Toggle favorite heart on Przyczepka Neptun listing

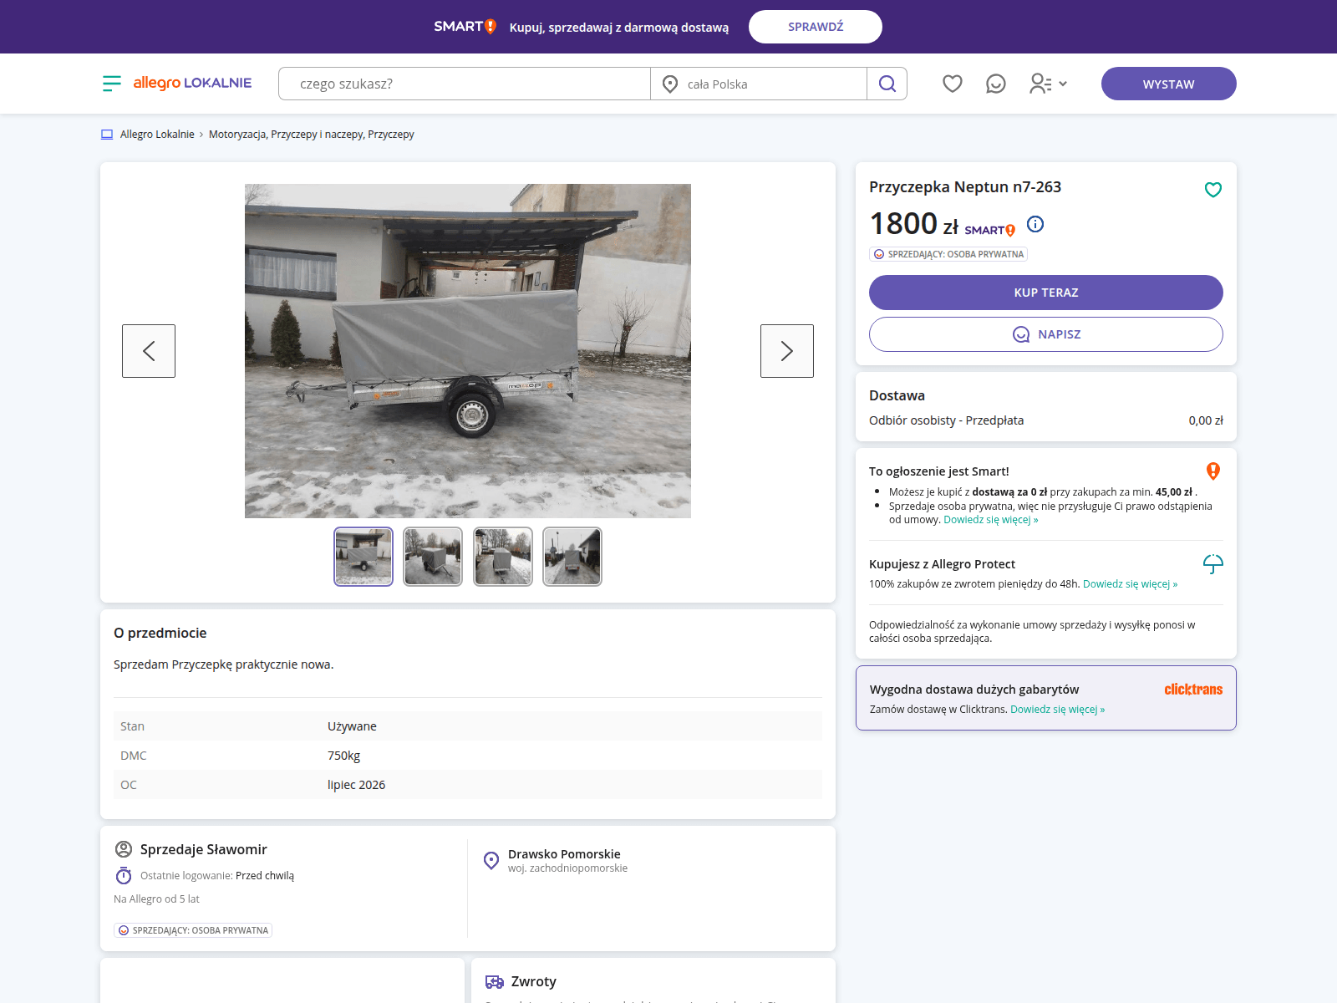click(1212, 190)
